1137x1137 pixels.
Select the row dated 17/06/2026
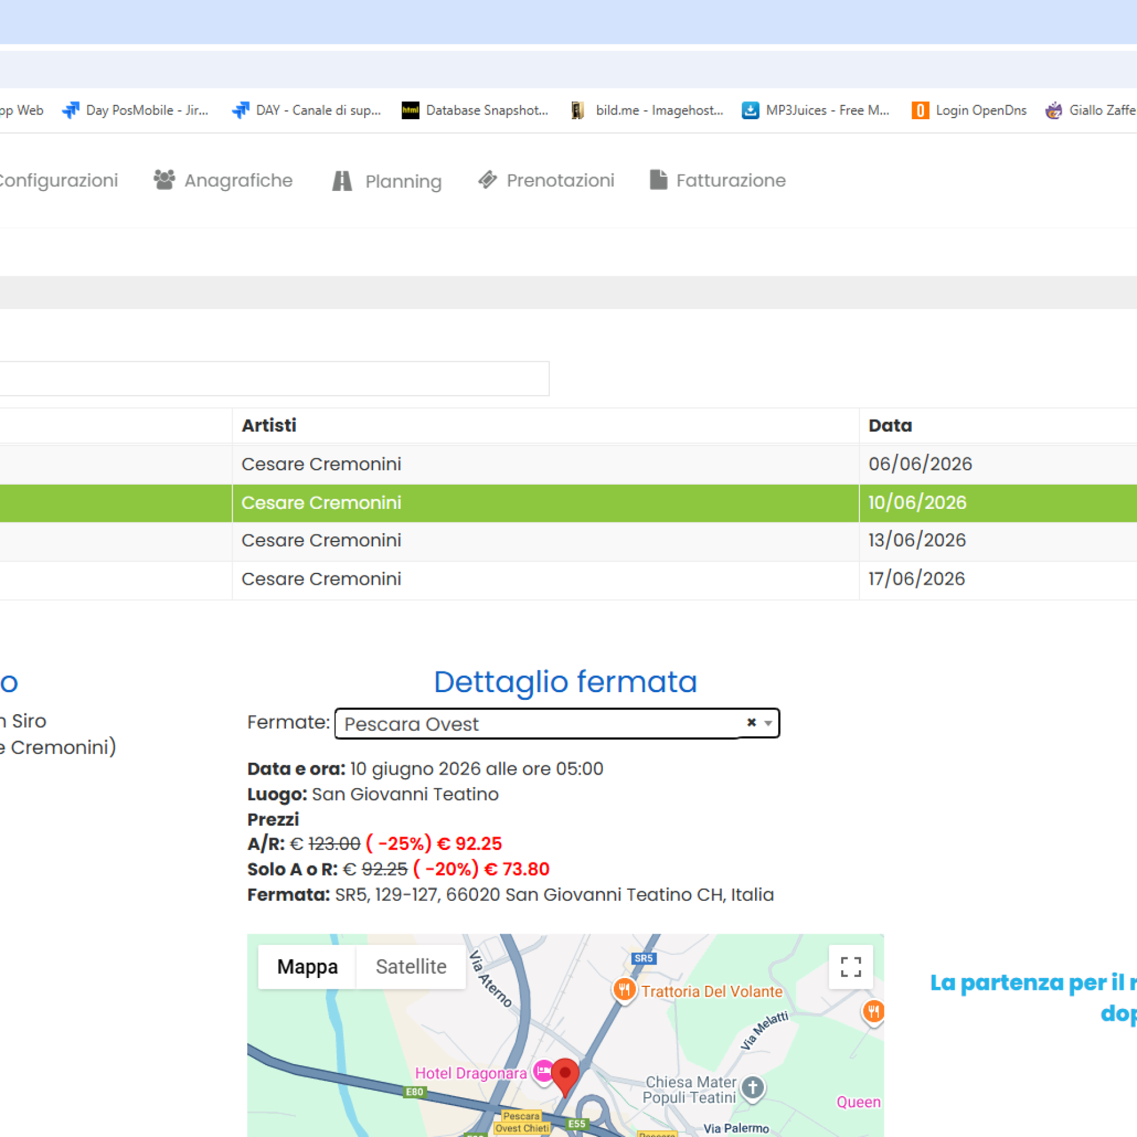pyautogui.click(x=916, y=579)
